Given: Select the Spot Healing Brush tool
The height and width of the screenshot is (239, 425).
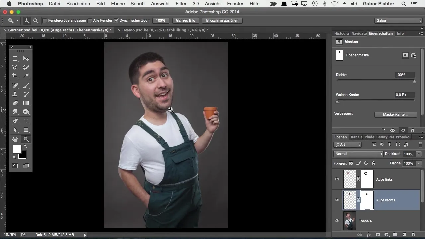Looking at the screenshot, I should point(15,86).
